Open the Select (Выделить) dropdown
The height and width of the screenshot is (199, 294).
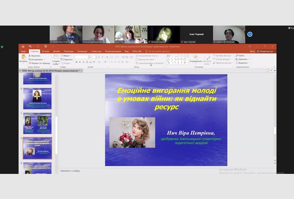click(x=249, y=63)
